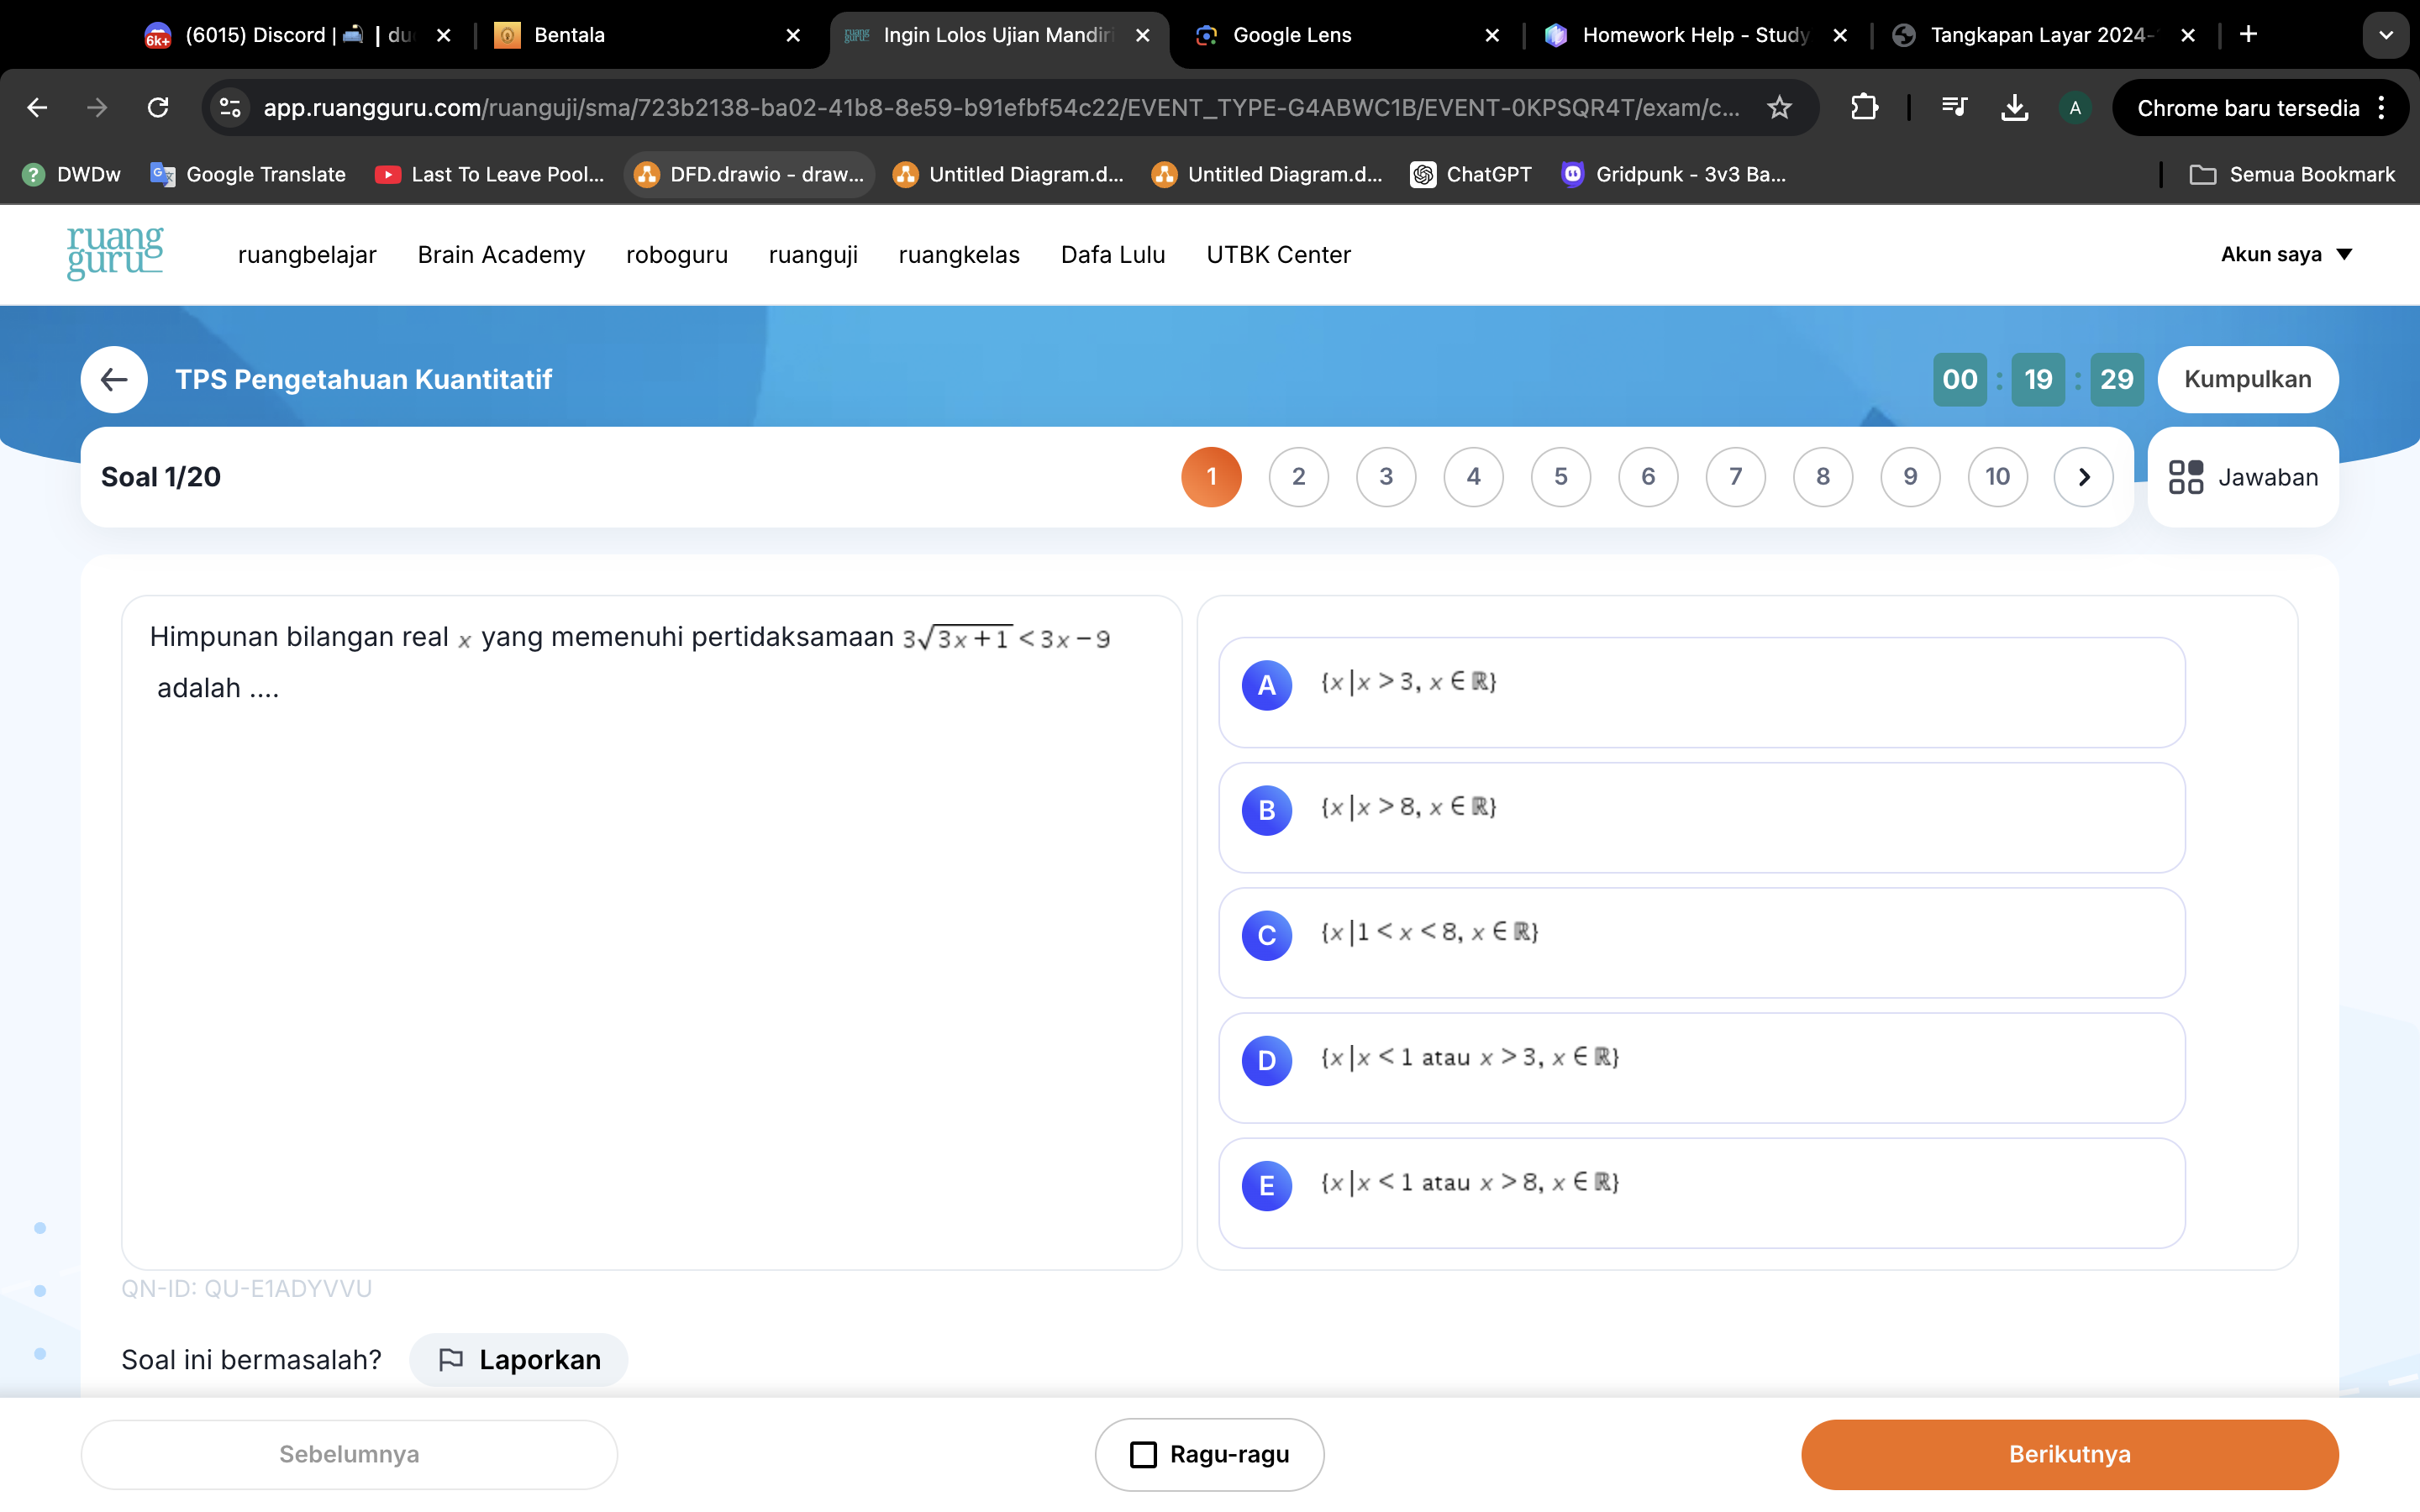Go to question number 2
2420x1512 pixels.
1298,476
